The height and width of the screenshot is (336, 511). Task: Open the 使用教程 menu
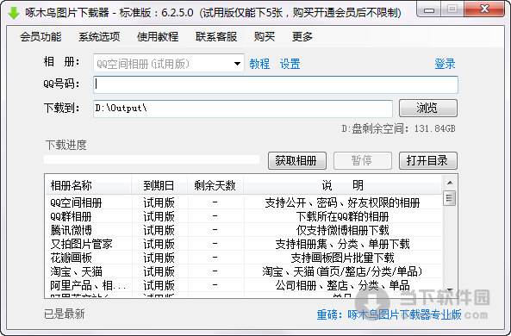(158, 36)
